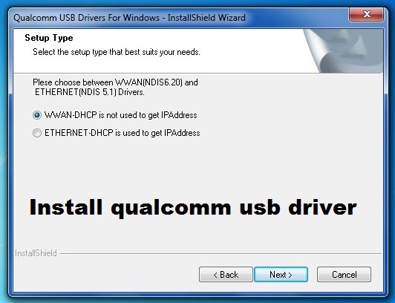
Task: Click the 'WWAN-DHCP is not used' option label
Action: (121, 115)
